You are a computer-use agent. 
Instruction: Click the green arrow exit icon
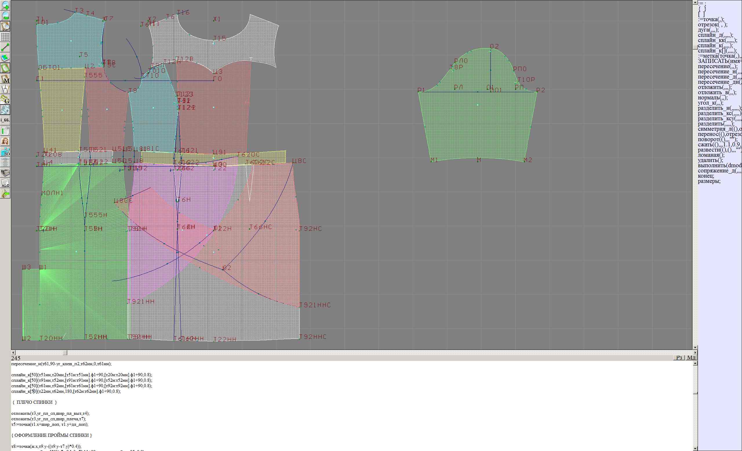(5, 194)
